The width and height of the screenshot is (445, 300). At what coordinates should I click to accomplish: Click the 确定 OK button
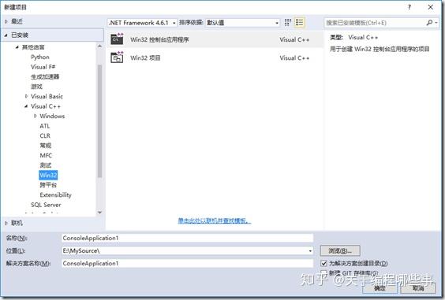(x=380, y=288)
